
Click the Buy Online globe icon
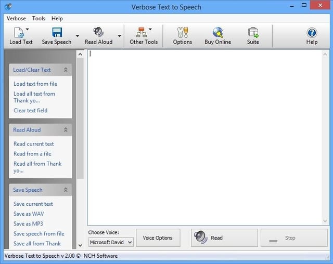pos(217,32)
